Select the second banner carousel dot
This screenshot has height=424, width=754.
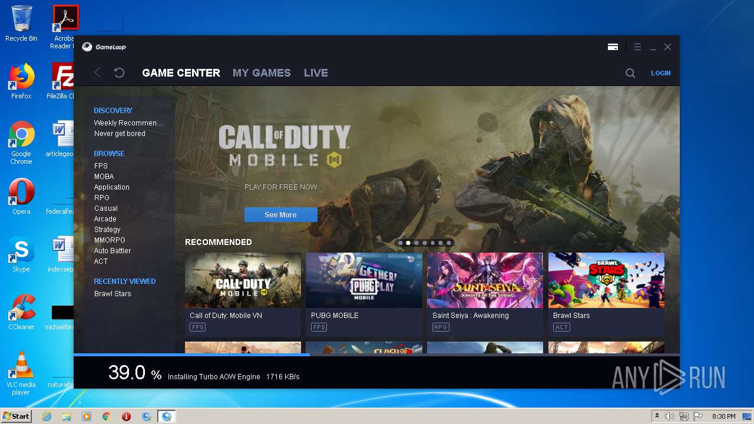pyautogui.click(x=408, y=243)
